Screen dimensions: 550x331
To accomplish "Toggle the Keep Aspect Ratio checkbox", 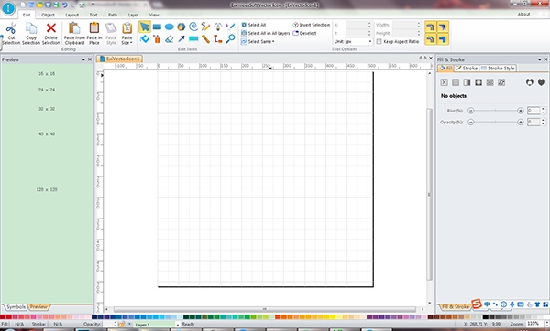I will coord(379,42).
